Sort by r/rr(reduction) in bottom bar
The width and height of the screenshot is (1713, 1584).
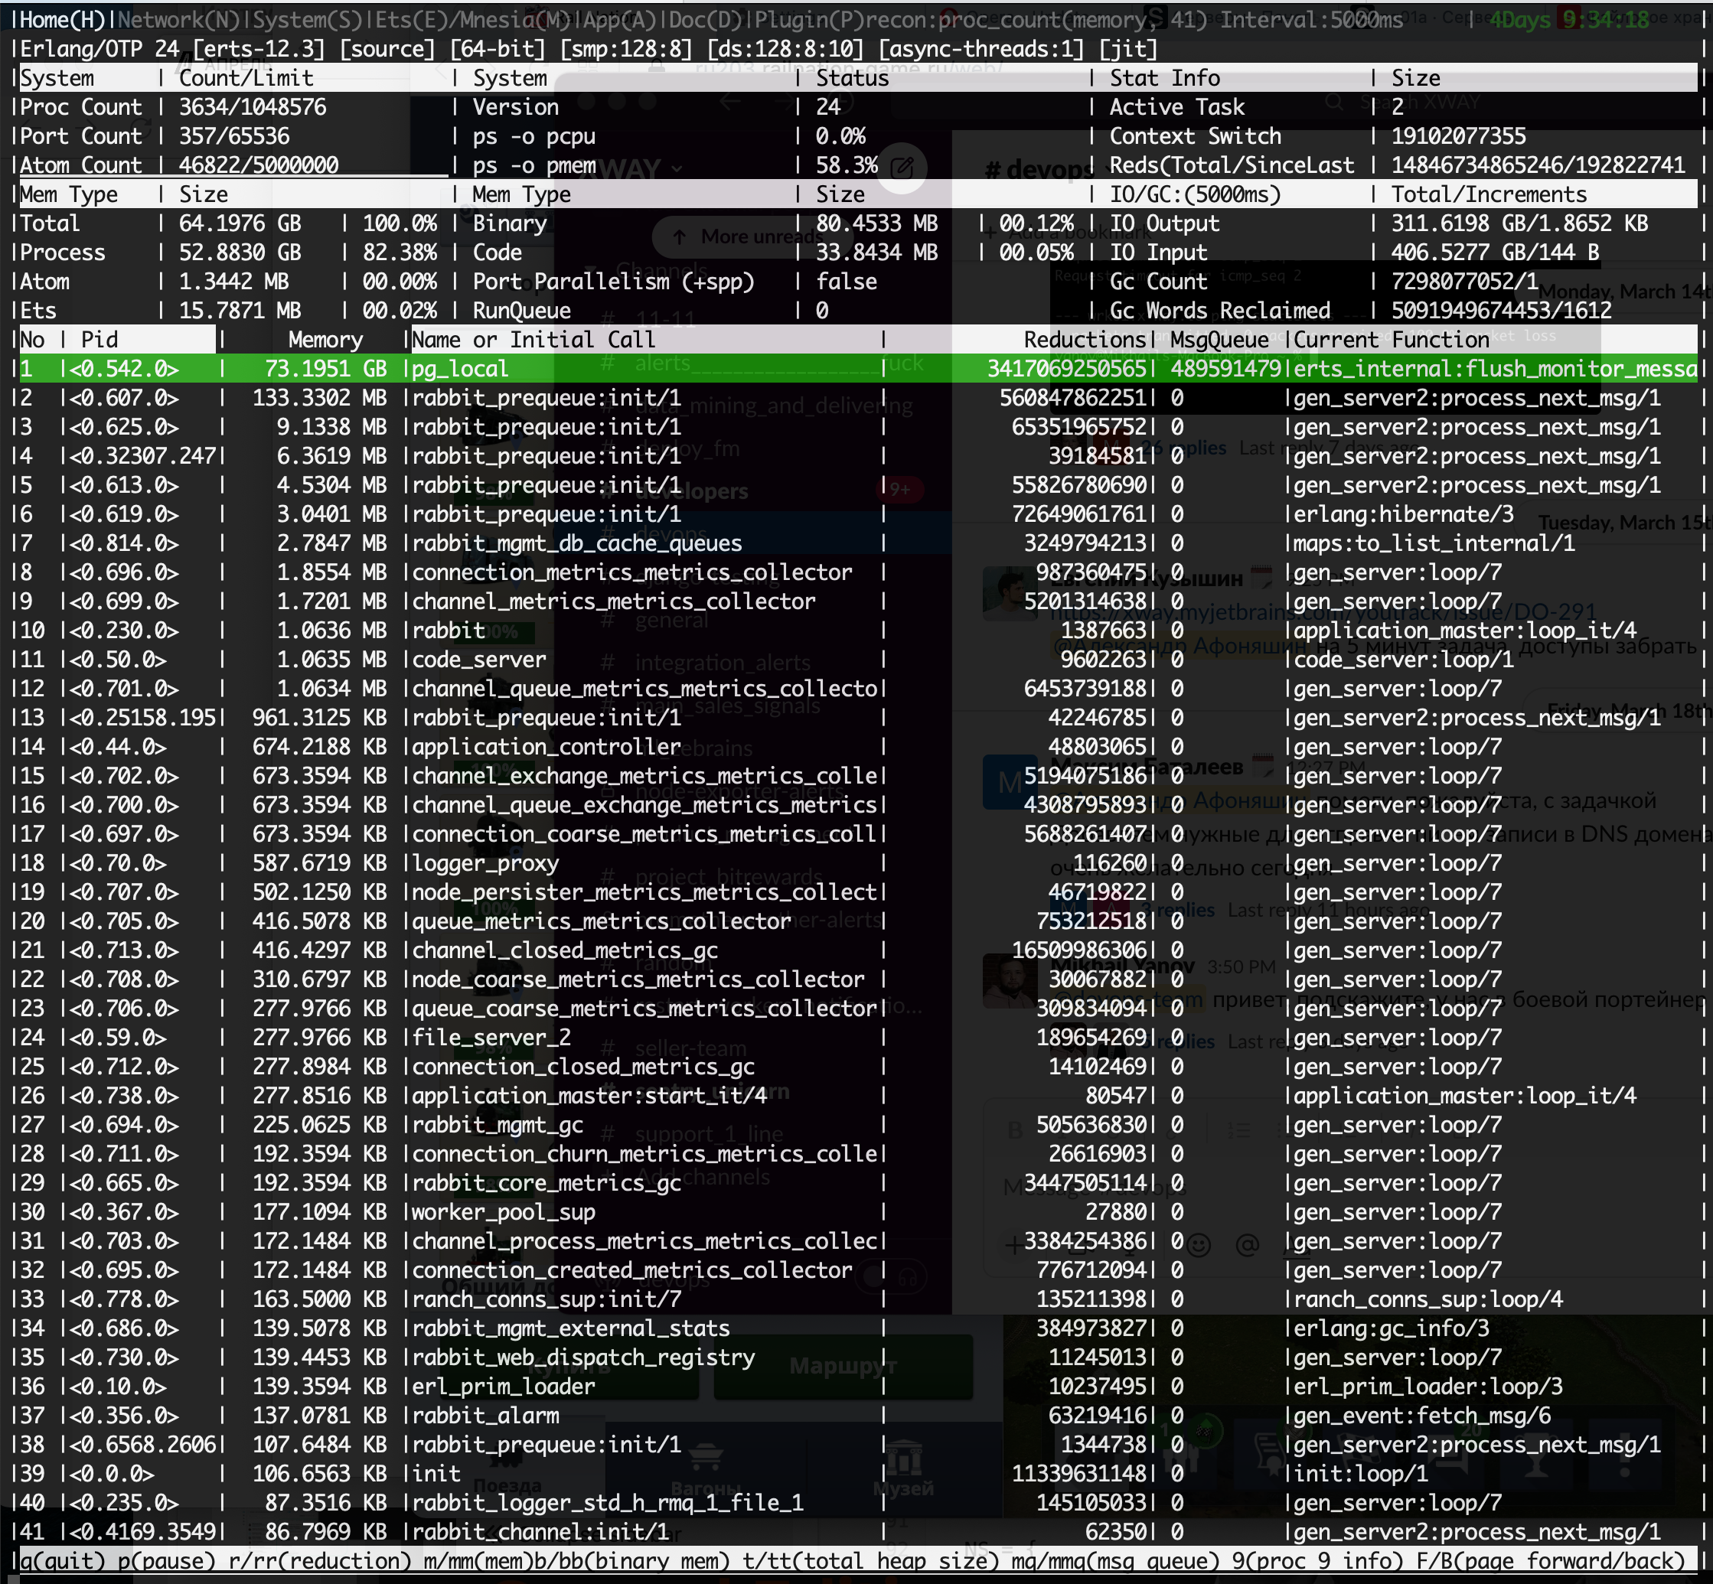[320, 1561]
